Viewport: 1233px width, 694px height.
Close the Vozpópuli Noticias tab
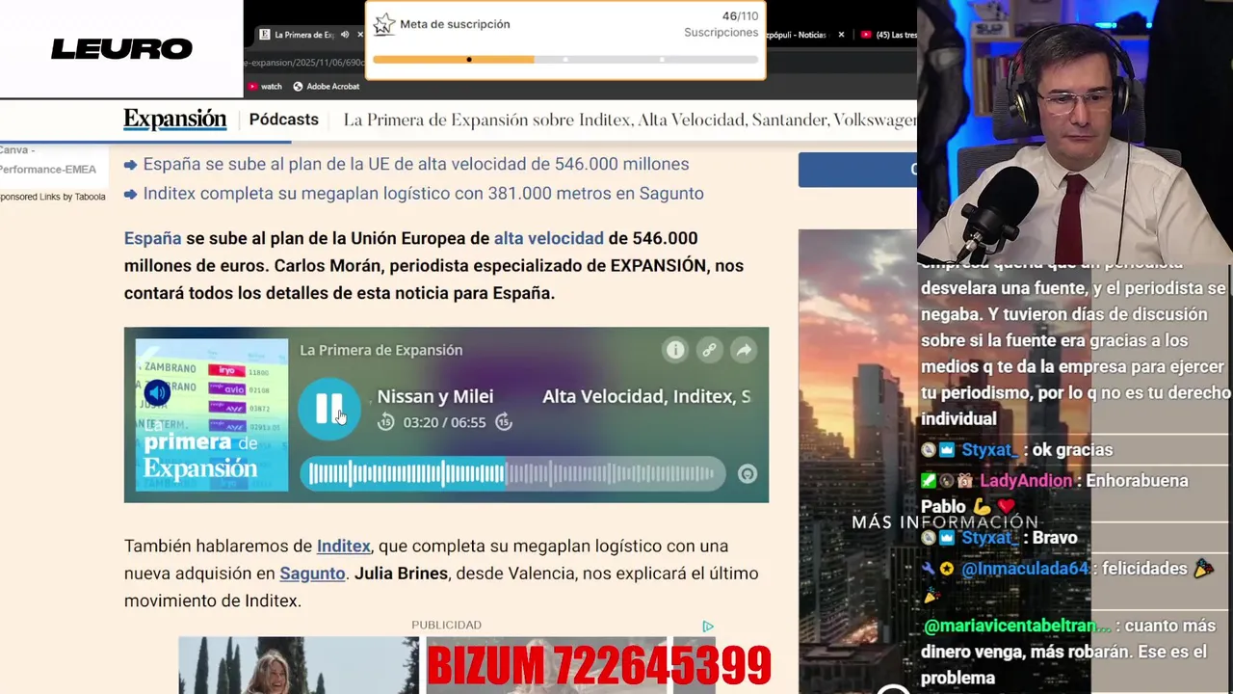click(841, 35)
